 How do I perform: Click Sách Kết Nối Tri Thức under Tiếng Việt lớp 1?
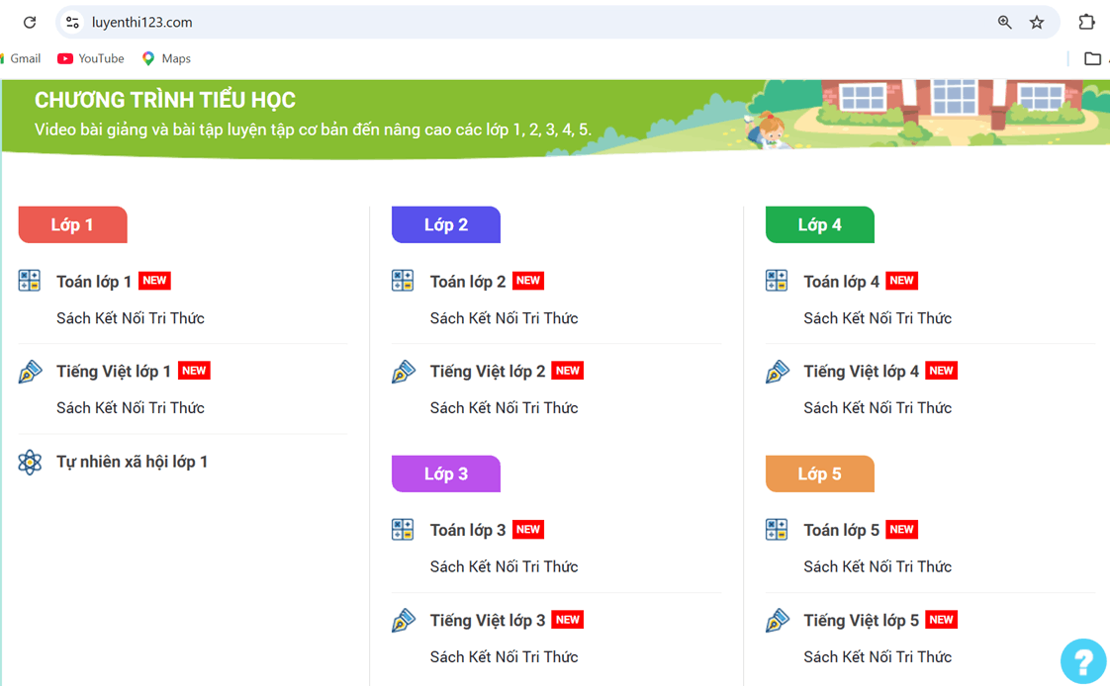click(x=131, y=408)
